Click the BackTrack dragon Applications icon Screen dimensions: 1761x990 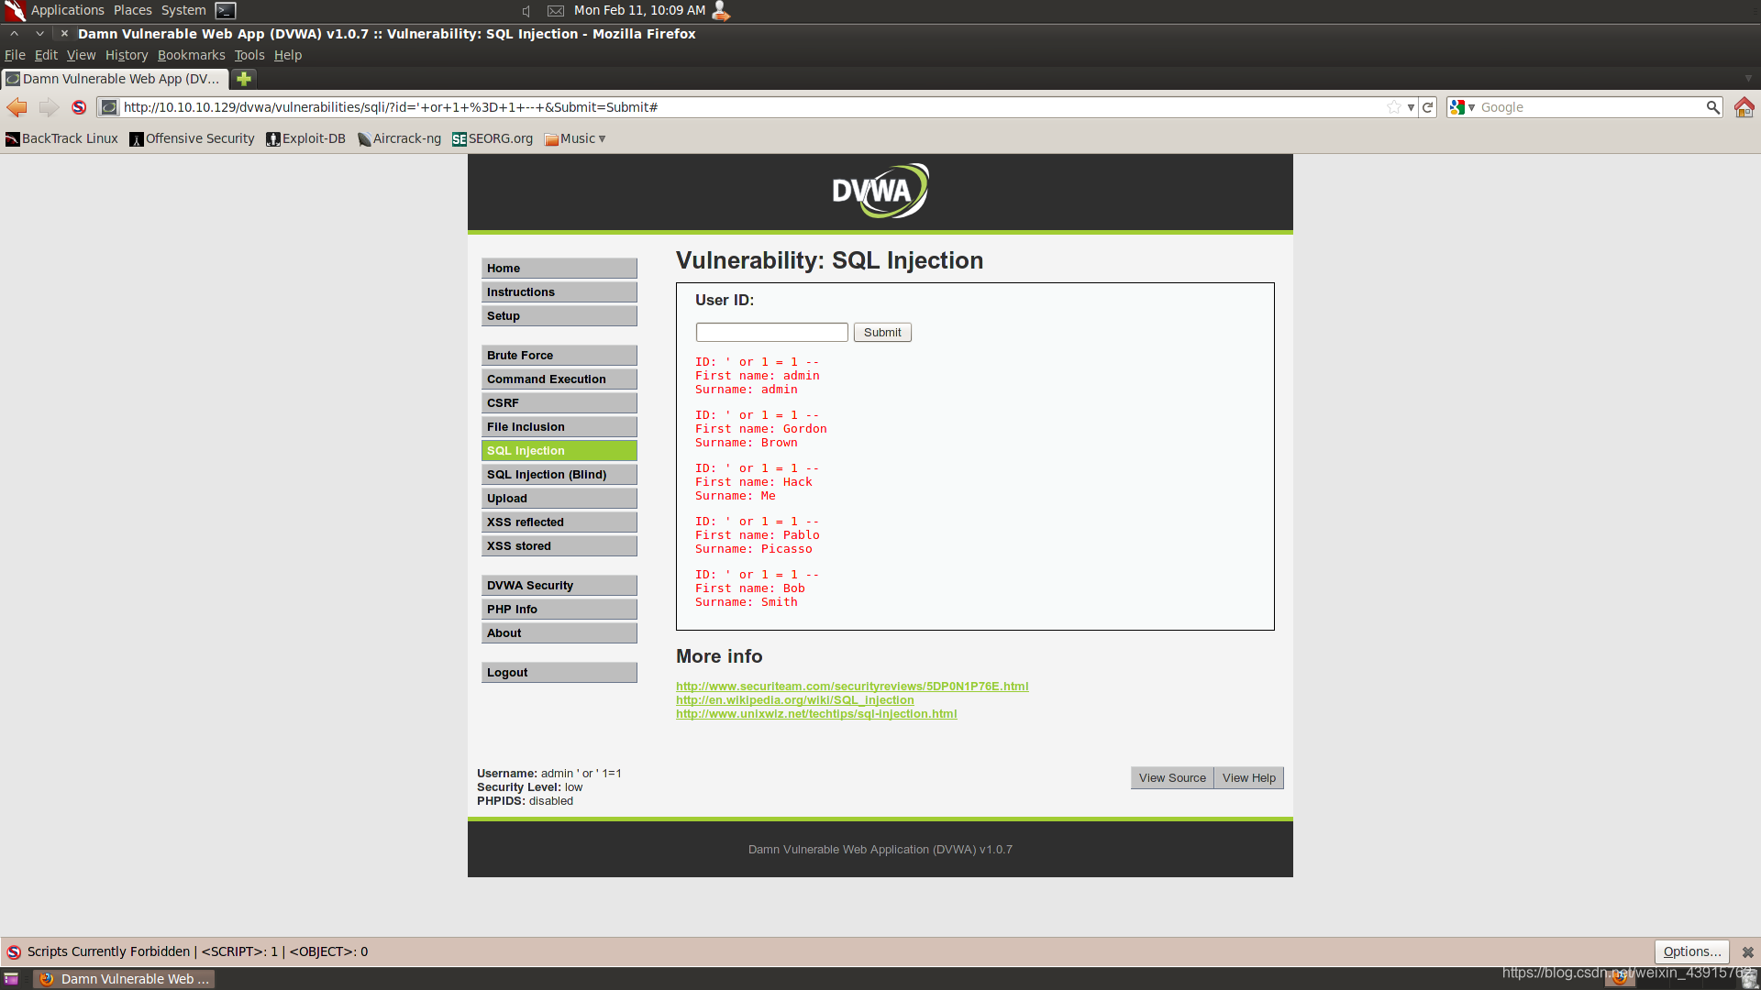coord(15,11)
